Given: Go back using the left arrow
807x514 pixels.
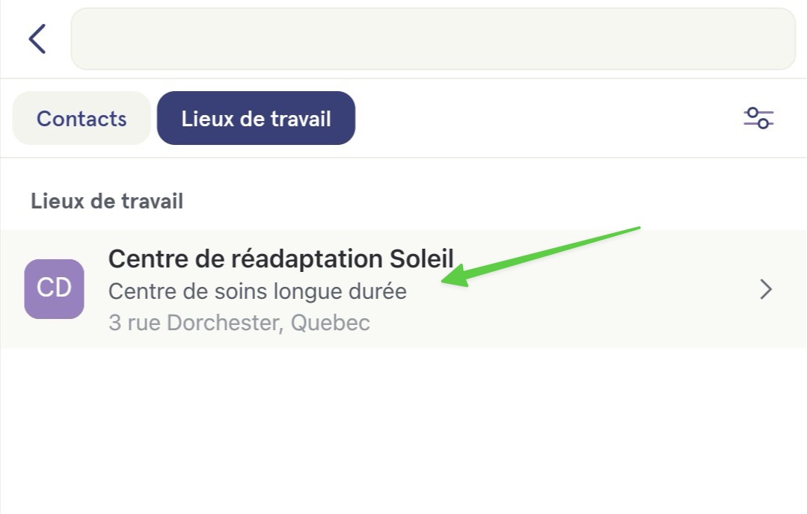Looking at the screenshot, I should tap(37, 39).
